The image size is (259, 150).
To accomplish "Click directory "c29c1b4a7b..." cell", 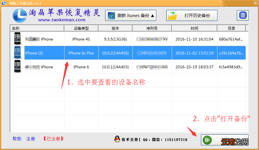I will click(231, 53).
